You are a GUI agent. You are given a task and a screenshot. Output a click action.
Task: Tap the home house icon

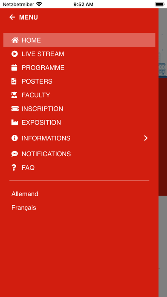coord(15,40)
